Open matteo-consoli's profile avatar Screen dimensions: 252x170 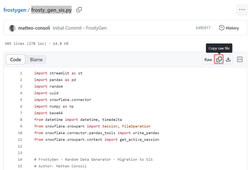12,28
